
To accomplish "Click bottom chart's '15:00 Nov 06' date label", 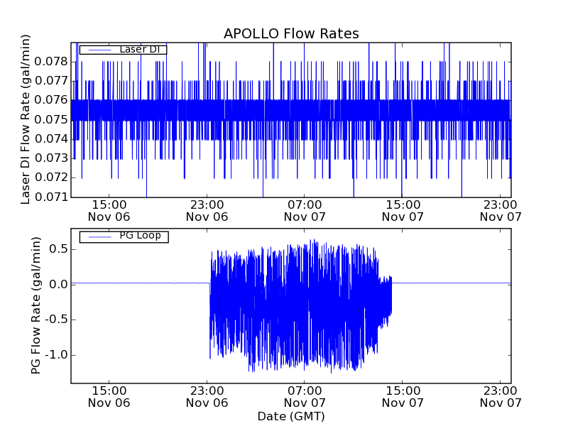I will 109,397.
